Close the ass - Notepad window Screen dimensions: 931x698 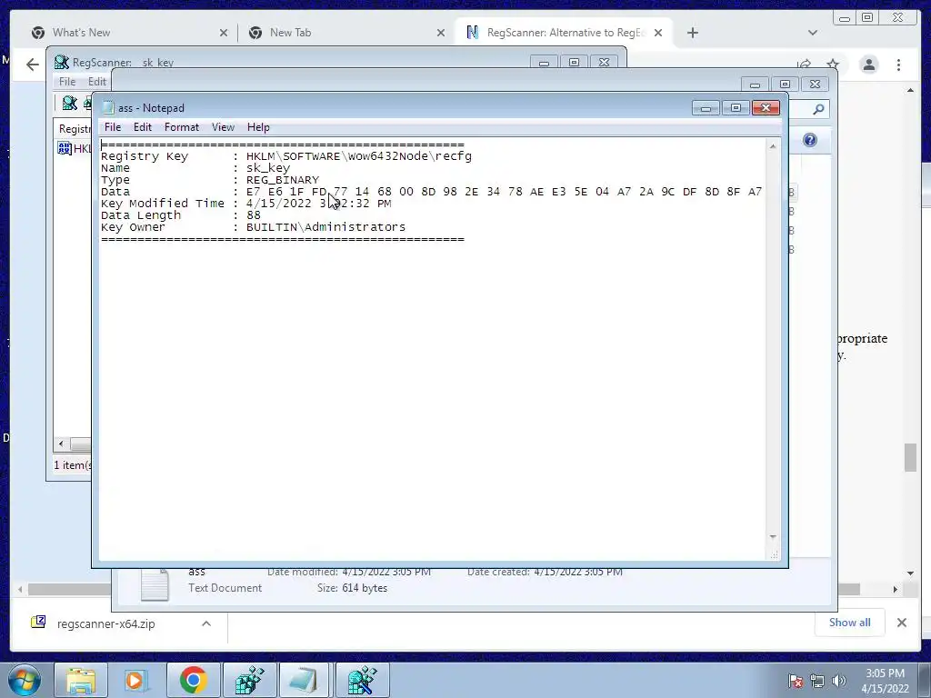766,108
